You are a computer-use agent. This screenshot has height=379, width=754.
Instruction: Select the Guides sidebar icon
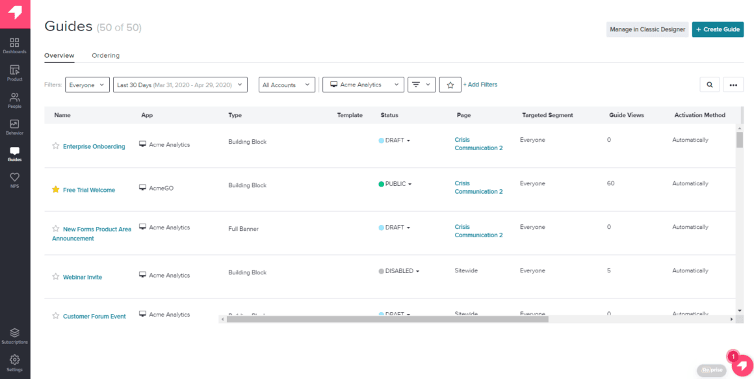(14, 154)
